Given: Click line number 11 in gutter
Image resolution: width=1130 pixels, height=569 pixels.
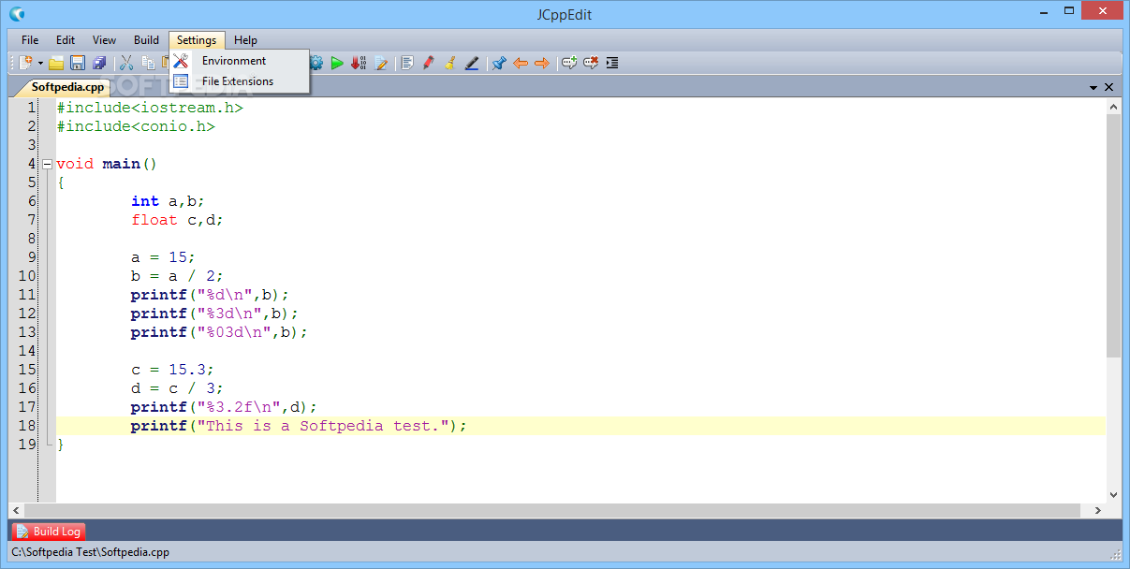Looking at the screenshot, I should (x=26, y=295).
